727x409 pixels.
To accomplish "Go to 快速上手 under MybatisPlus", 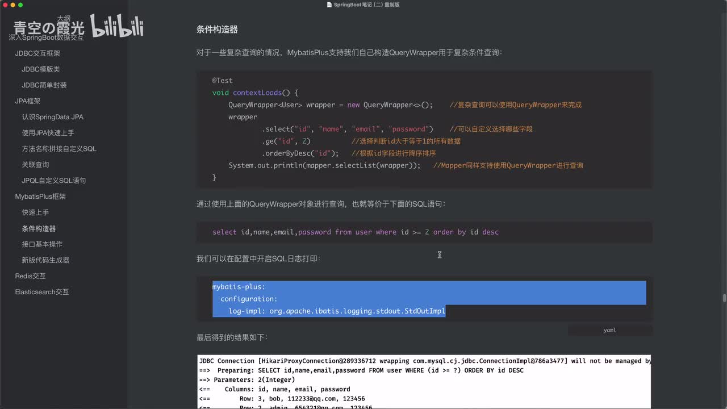I will (x=35, y=212).
